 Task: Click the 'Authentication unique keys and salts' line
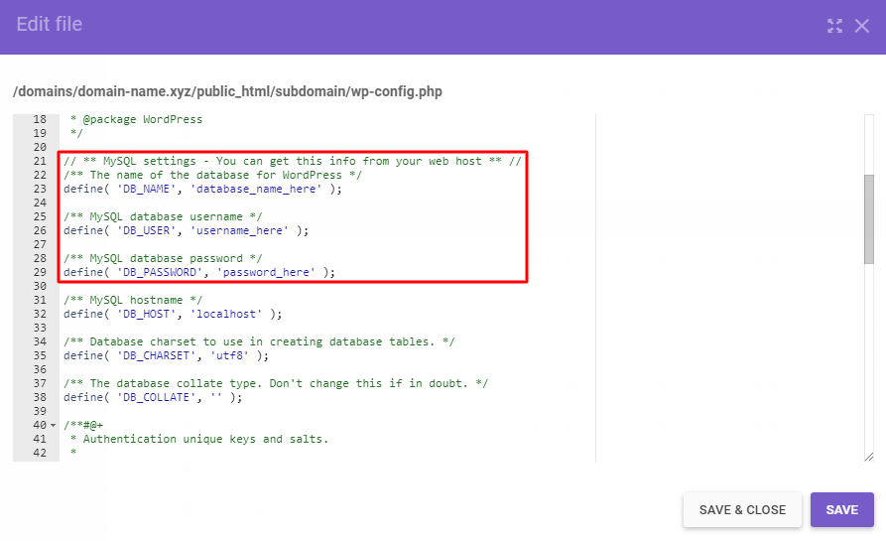[199, 439]
